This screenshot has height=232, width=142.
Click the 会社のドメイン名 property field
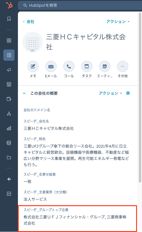(x=37, y=110)
